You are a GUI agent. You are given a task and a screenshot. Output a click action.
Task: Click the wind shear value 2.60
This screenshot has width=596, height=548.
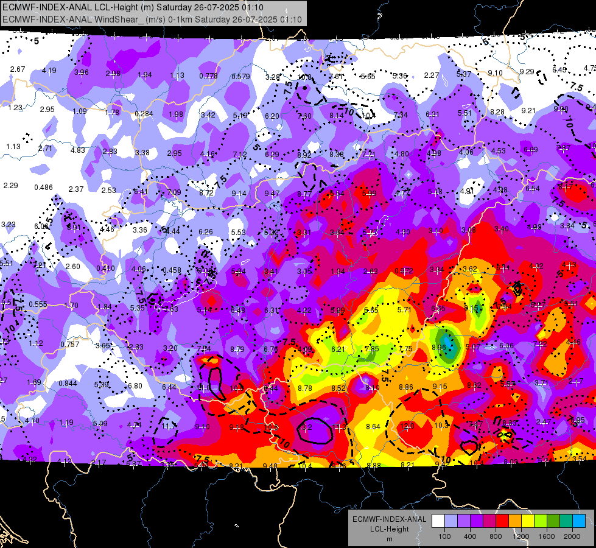[72, 266]
